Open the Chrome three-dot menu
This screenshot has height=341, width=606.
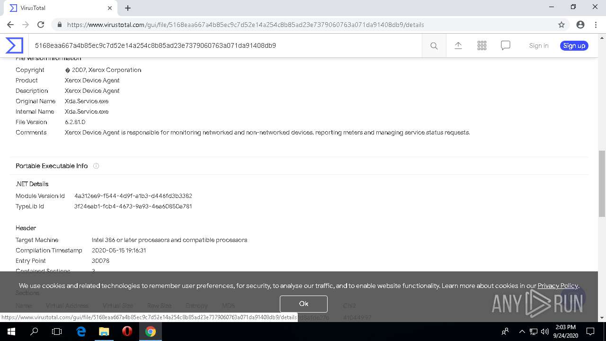tap(596, 25)
